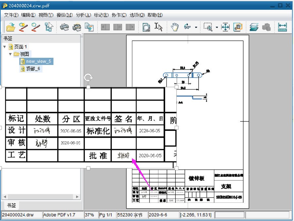This screenshot has width=294, height=221.
Task: Click the text select cursor tool
Action: 158,27
